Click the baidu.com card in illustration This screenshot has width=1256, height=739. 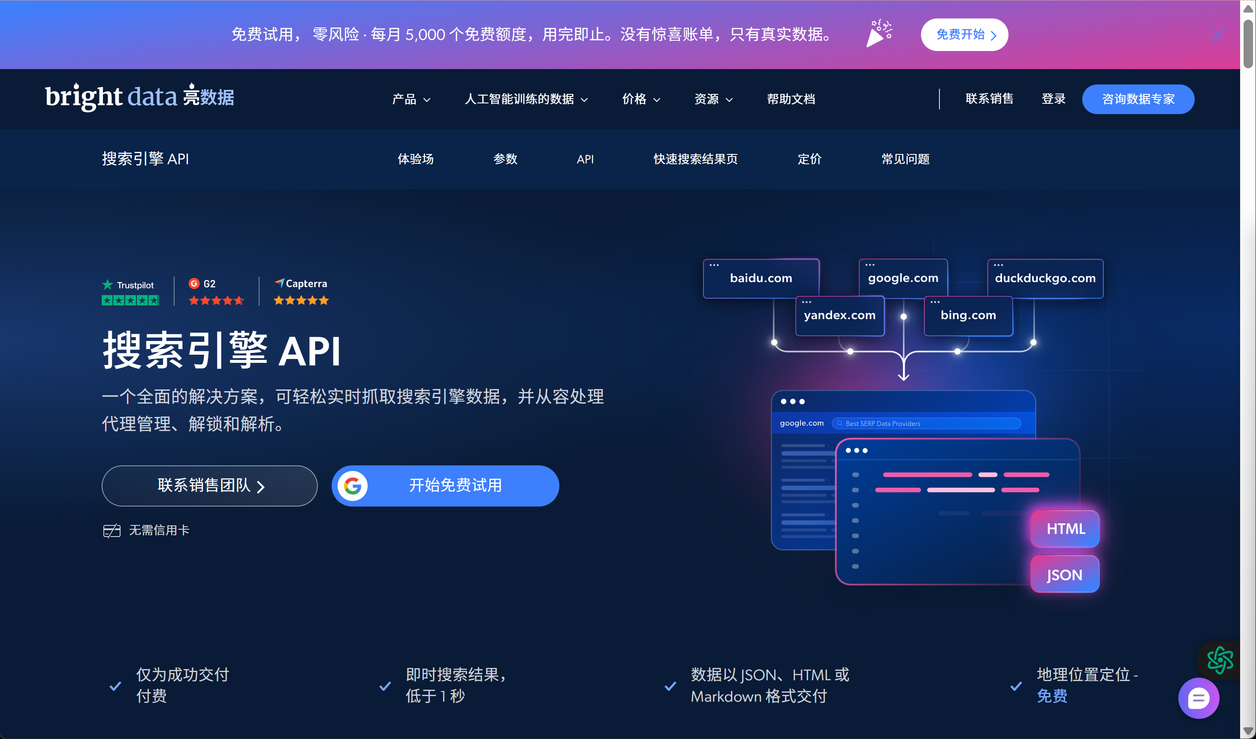pos(761,278)
